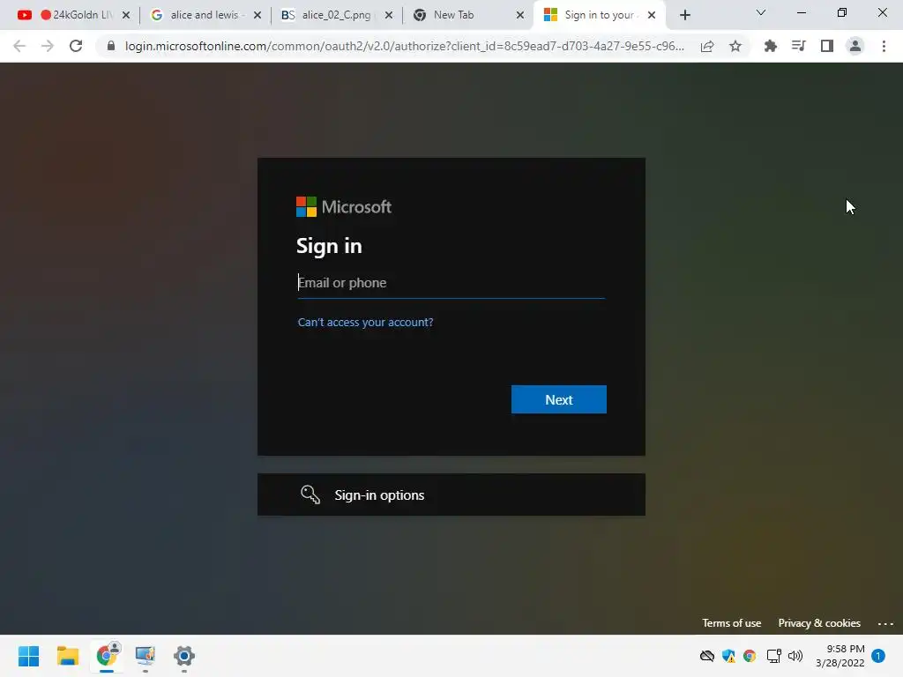This screenshot has height=677, width=903.
Task: Bookmark this page with the star icon
Action: (x=735, y=46)
